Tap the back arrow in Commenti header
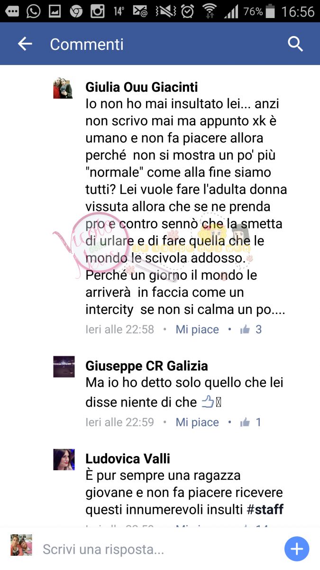 point(25,44)
